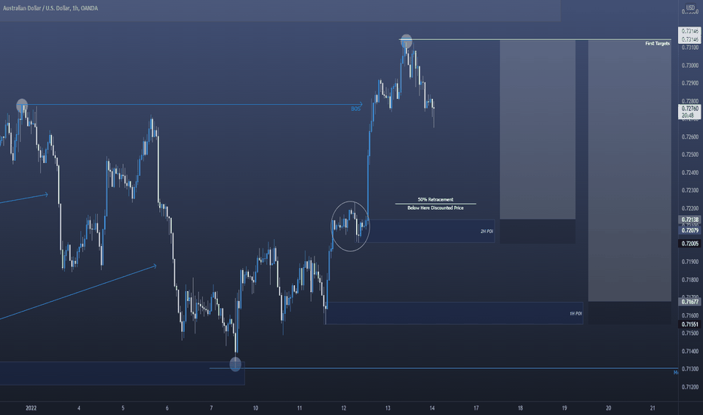Click the 0.71500 price scale value
This screenshot has height=415, width=703.
pos(689,334)
